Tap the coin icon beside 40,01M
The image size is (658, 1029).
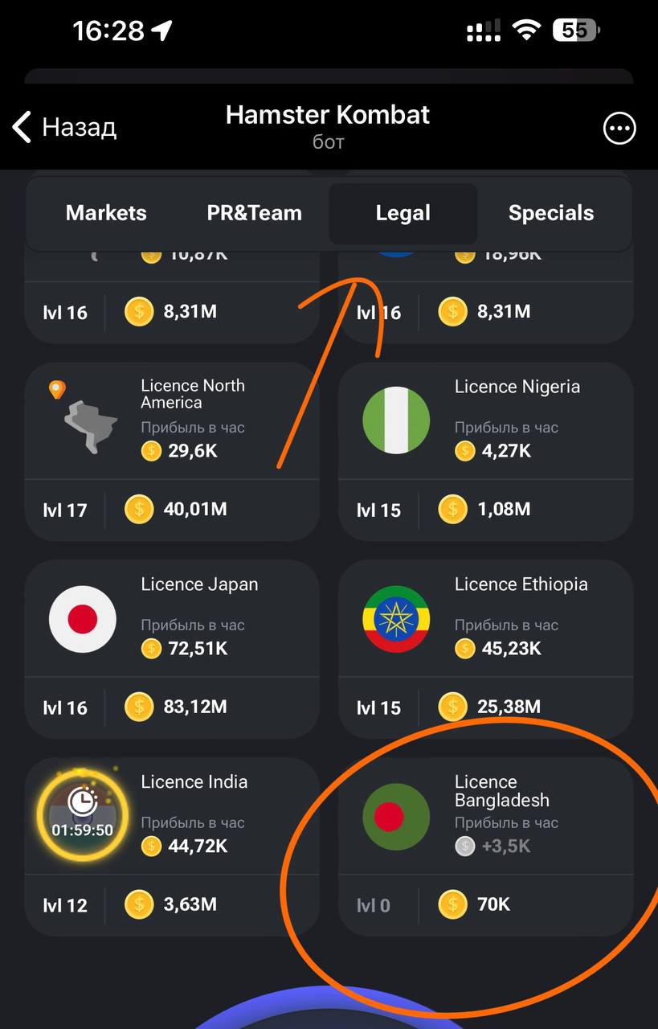(139, 509)
